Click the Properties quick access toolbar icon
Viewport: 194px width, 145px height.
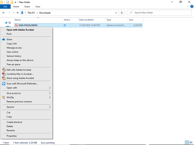coord(8,2)
